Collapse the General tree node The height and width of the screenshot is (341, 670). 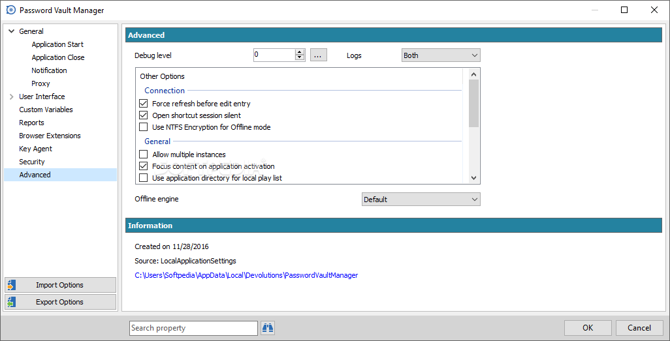pyautogui.click(x=12, y=31)
